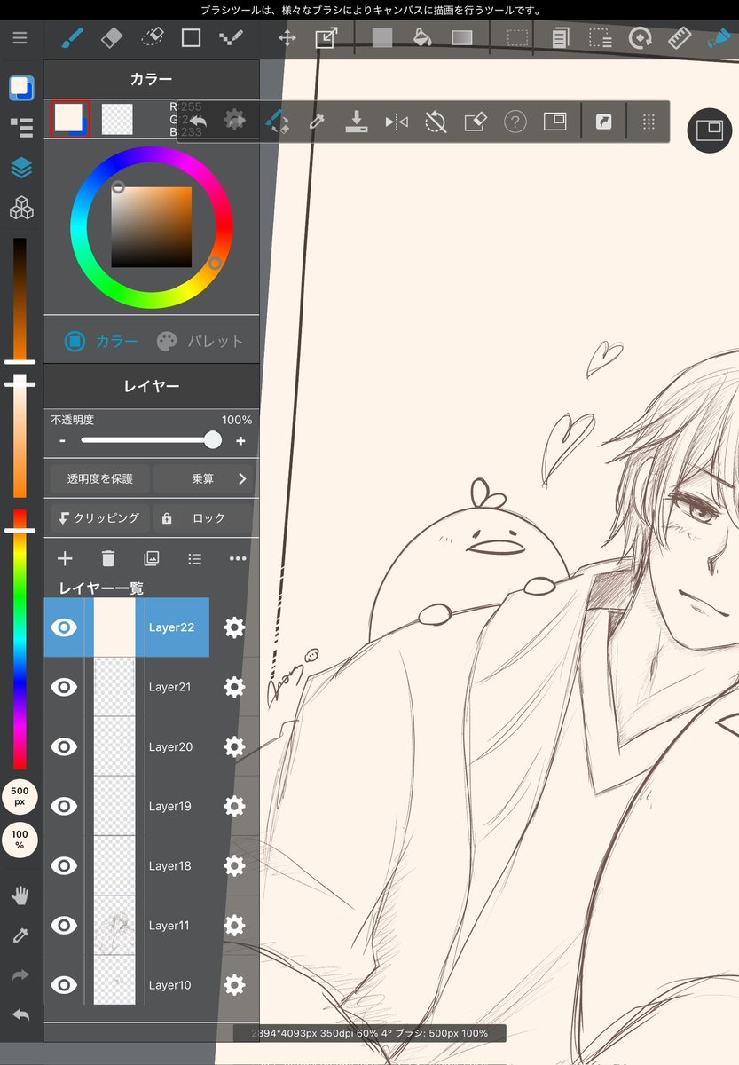The width and height of the screenshot is (739, 1065).
Task: Hide Layer22 with its eye icon
Action: (65, 627)
